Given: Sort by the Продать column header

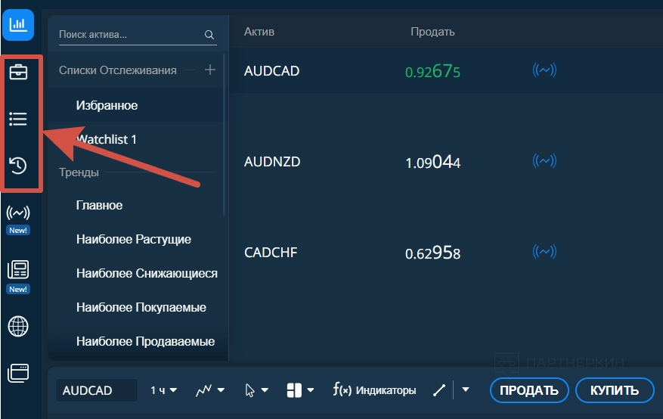Looking at the screenshot, I should click(x=432, y=32).
